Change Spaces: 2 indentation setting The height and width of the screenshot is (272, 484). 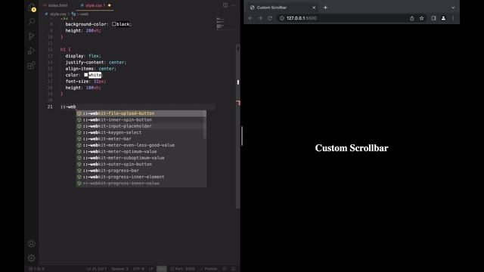pos(119,269)
